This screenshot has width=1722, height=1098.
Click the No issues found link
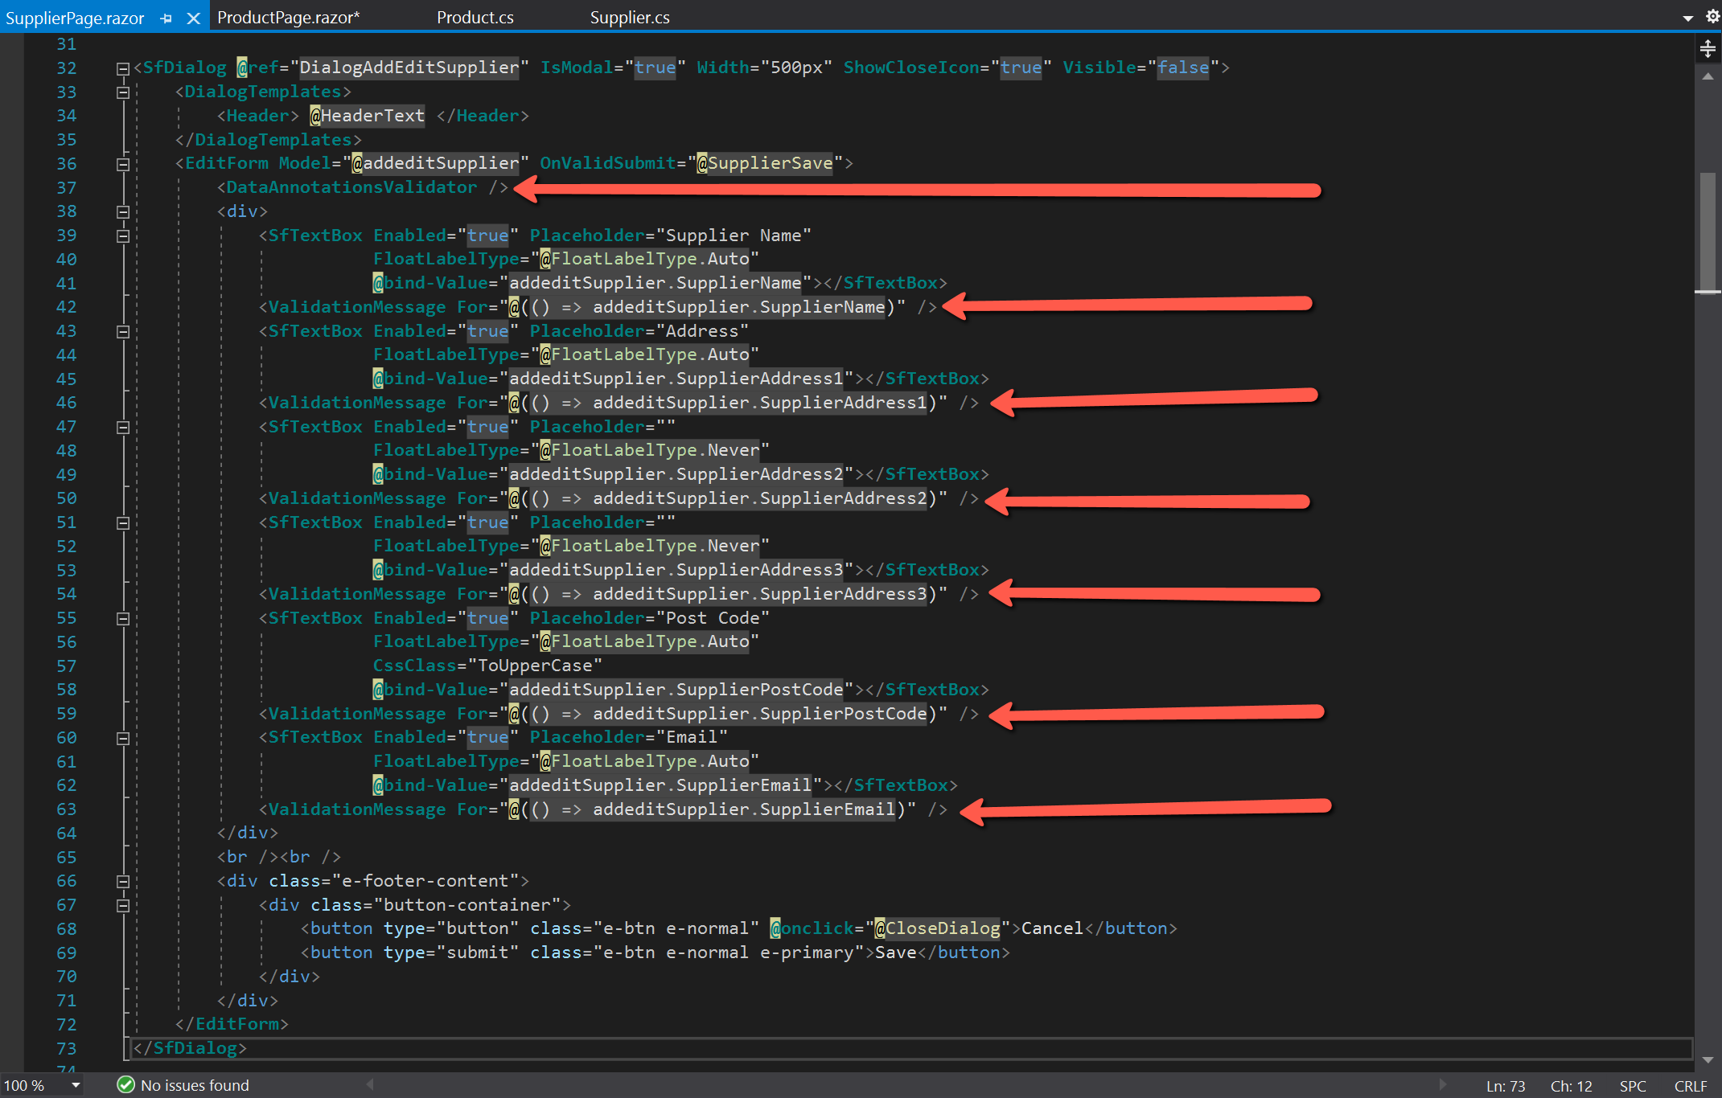click(x=194, y=1084)
